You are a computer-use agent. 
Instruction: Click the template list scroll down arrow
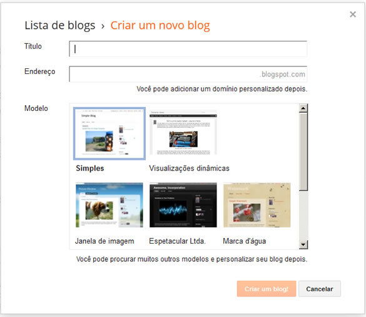pyautogui.click(x=303, y=245)
